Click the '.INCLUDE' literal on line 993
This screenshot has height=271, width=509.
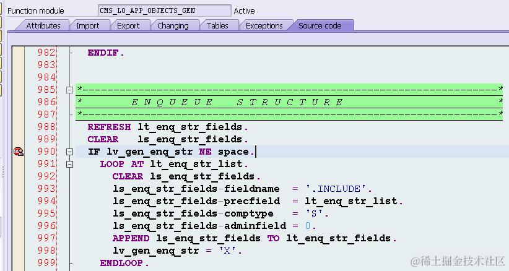click(x=336, y=189)
